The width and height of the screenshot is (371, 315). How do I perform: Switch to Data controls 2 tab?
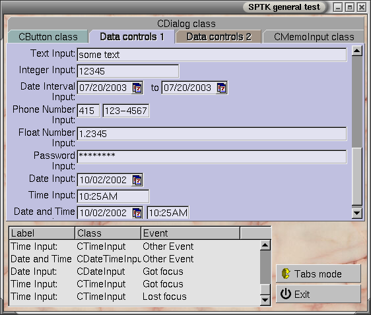(219, 37)
